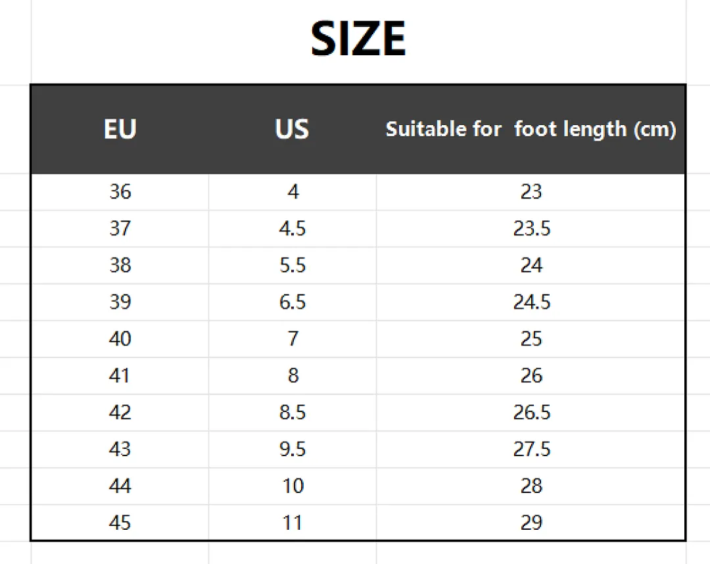The width and height of the screenshot is (710, 564).
Task: Select the US size 8 cell
Action: point(293,376)
